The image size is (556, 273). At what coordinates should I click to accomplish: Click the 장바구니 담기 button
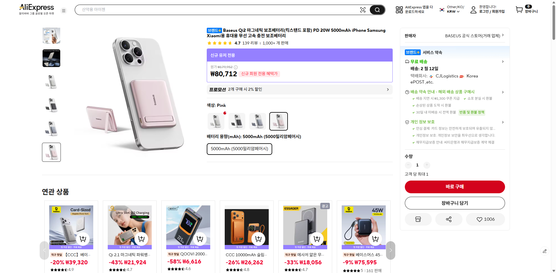tap(455, 203)
